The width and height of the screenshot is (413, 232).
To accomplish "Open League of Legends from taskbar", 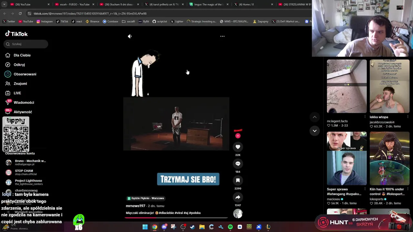I will (268, 227).
